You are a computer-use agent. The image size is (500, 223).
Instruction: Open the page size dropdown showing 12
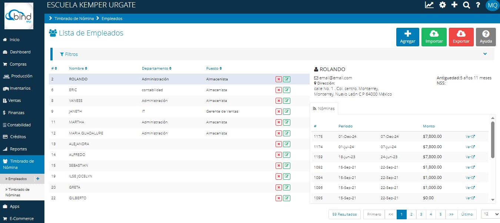coord(490,214)
